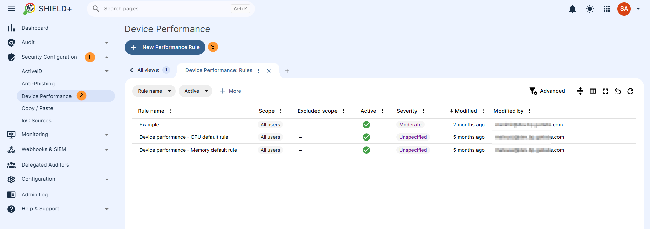This screenshot has width=650, height=229.
Task: Click Webhooks icon in sidebar
Action: coord(11,150)
